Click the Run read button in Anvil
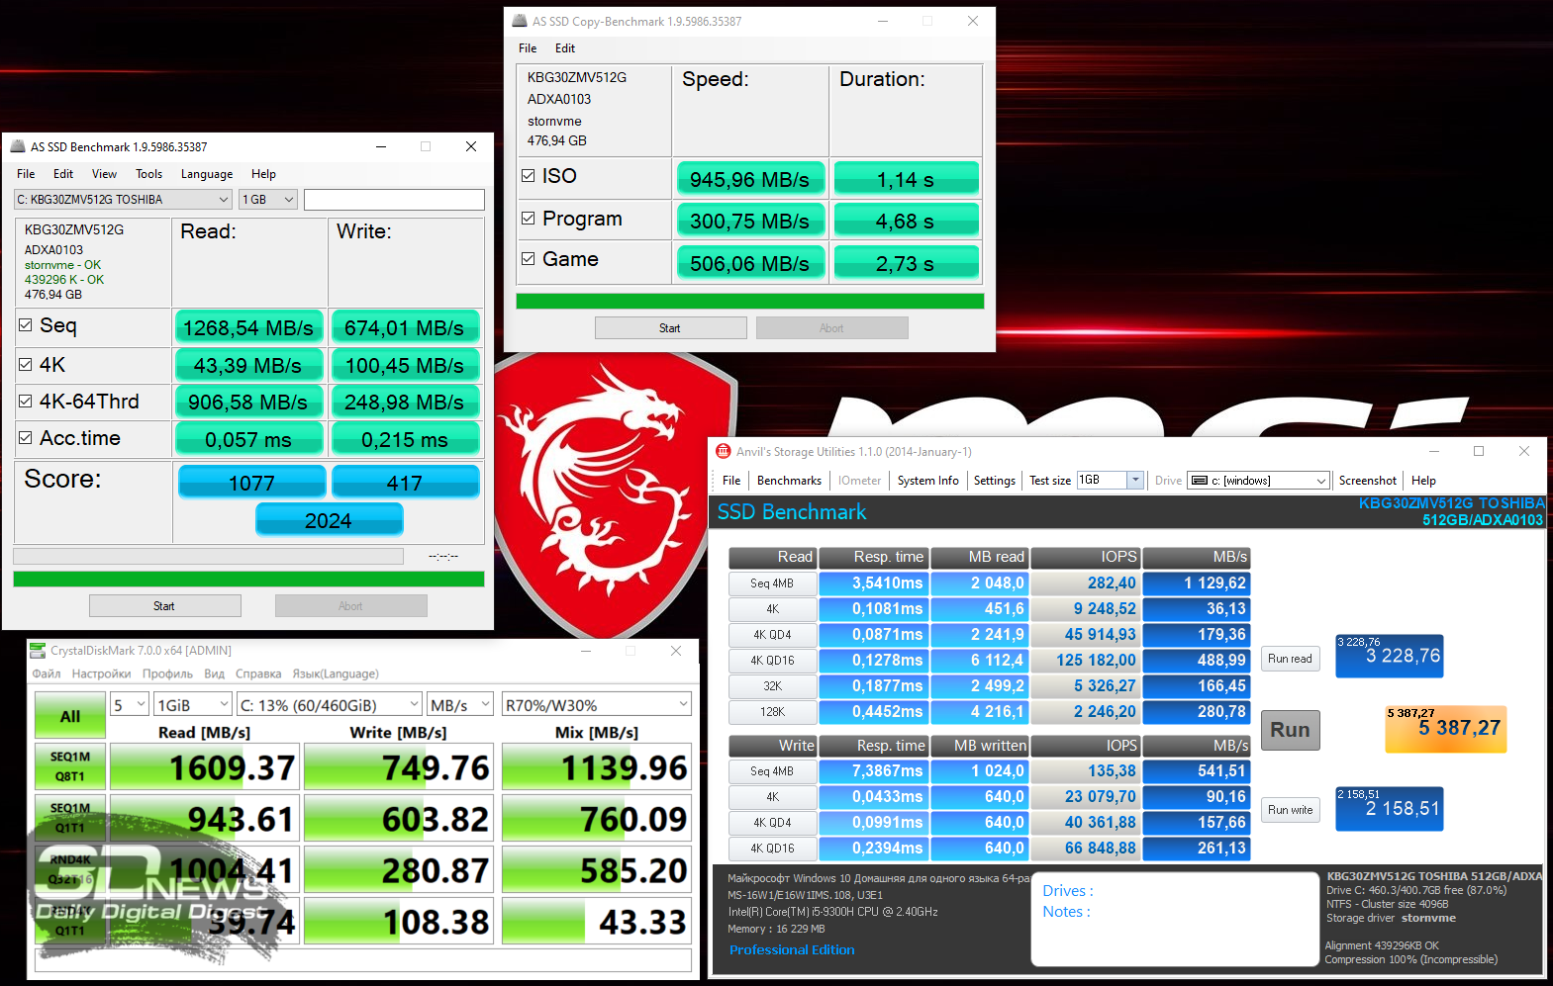 (1291, 659)
